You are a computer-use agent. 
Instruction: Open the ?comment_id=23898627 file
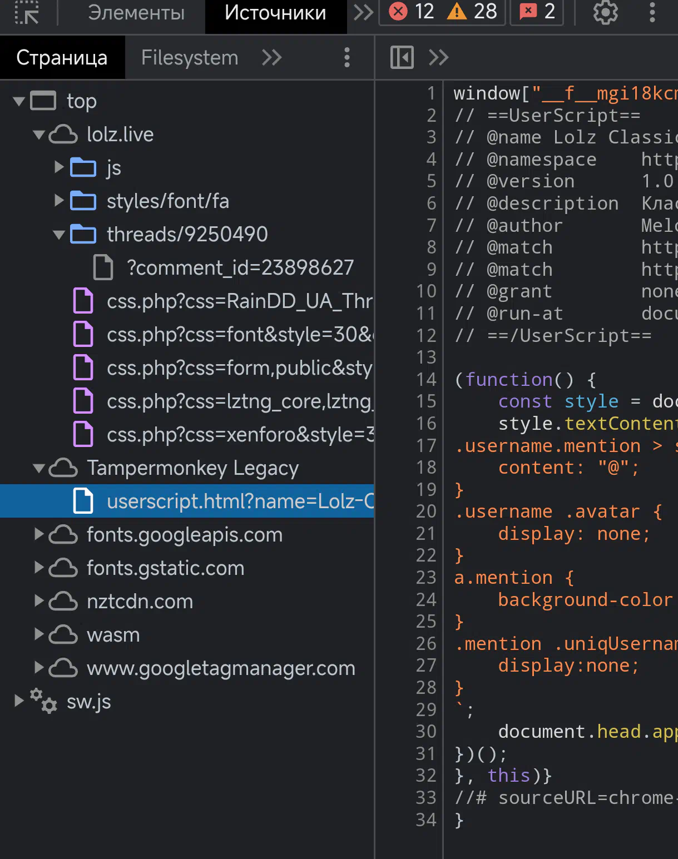point(239,268)
